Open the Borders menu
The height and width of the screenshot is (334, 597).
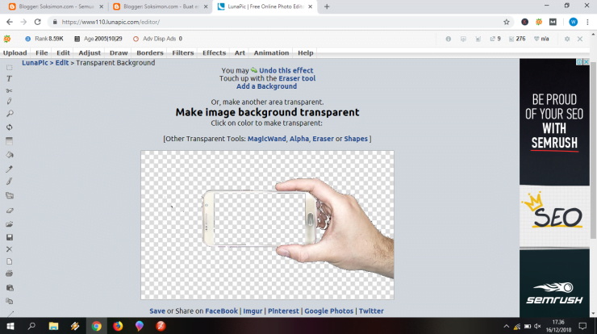coord(150,53)
